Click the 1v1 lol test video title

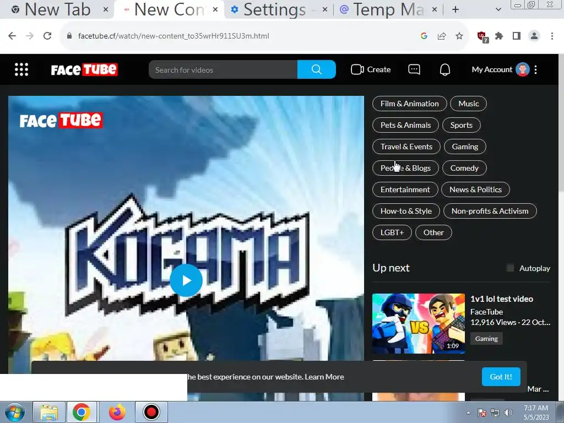[x=501, y=299]
